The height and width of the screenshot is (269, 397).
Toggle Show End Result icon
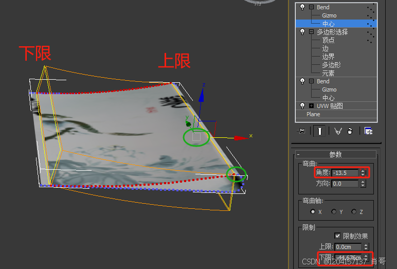click(x=319, y=131)
